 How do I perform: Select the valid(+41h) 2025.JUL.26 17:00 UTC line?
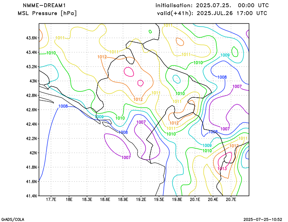point(212,13)
